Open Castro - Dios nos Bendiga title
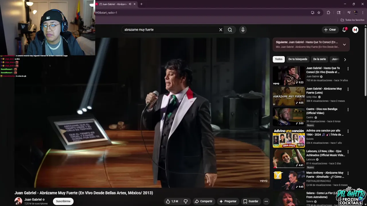 pyautogui.click(x=322, y=111)
